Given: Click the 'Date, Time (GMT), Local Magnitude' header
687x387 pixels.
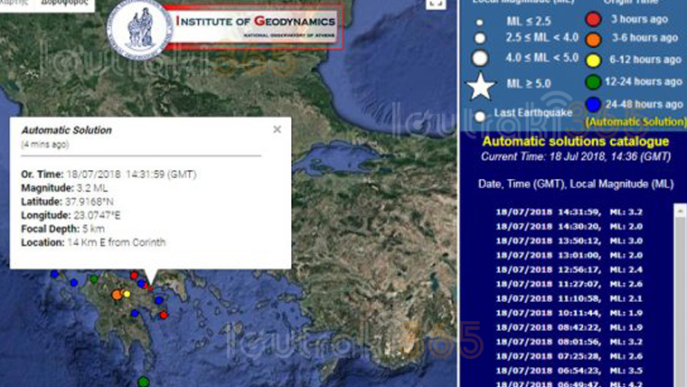Looking at the screenshot, I should [575, 184].
